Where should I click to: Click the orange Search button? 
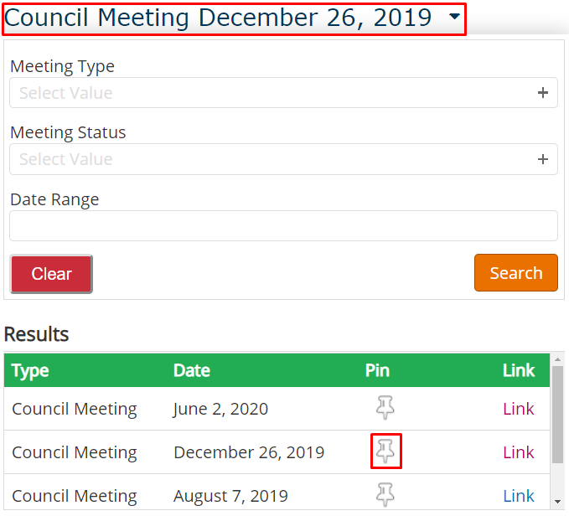pyautogui.click(x=515, y=273)
